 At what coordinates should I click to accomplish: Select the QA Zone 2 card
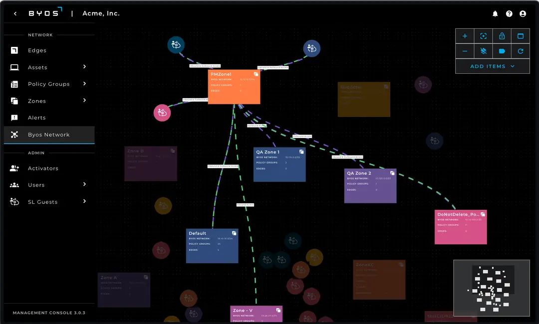(x=370, y=186)
